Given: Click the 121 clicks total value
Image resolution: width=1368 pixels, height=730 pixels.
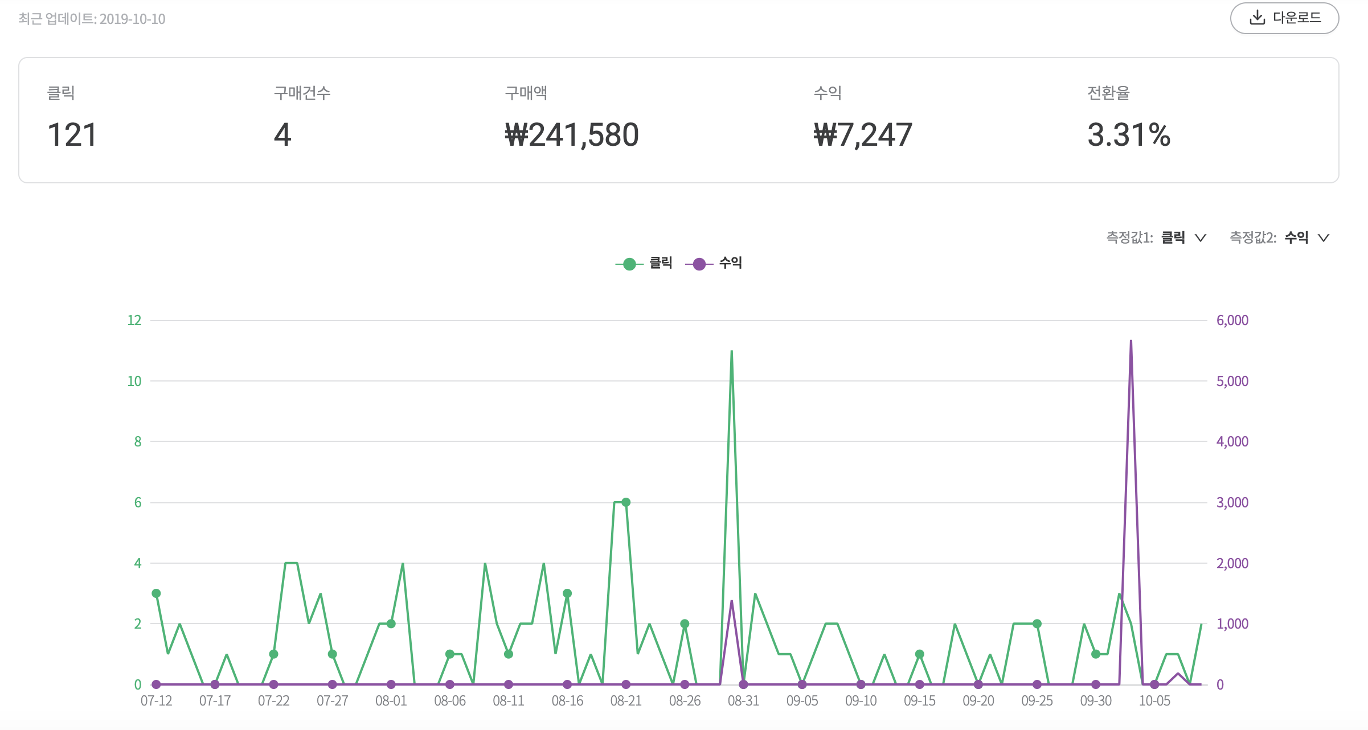Looking at the screenshot, I should tap(72, 135).
